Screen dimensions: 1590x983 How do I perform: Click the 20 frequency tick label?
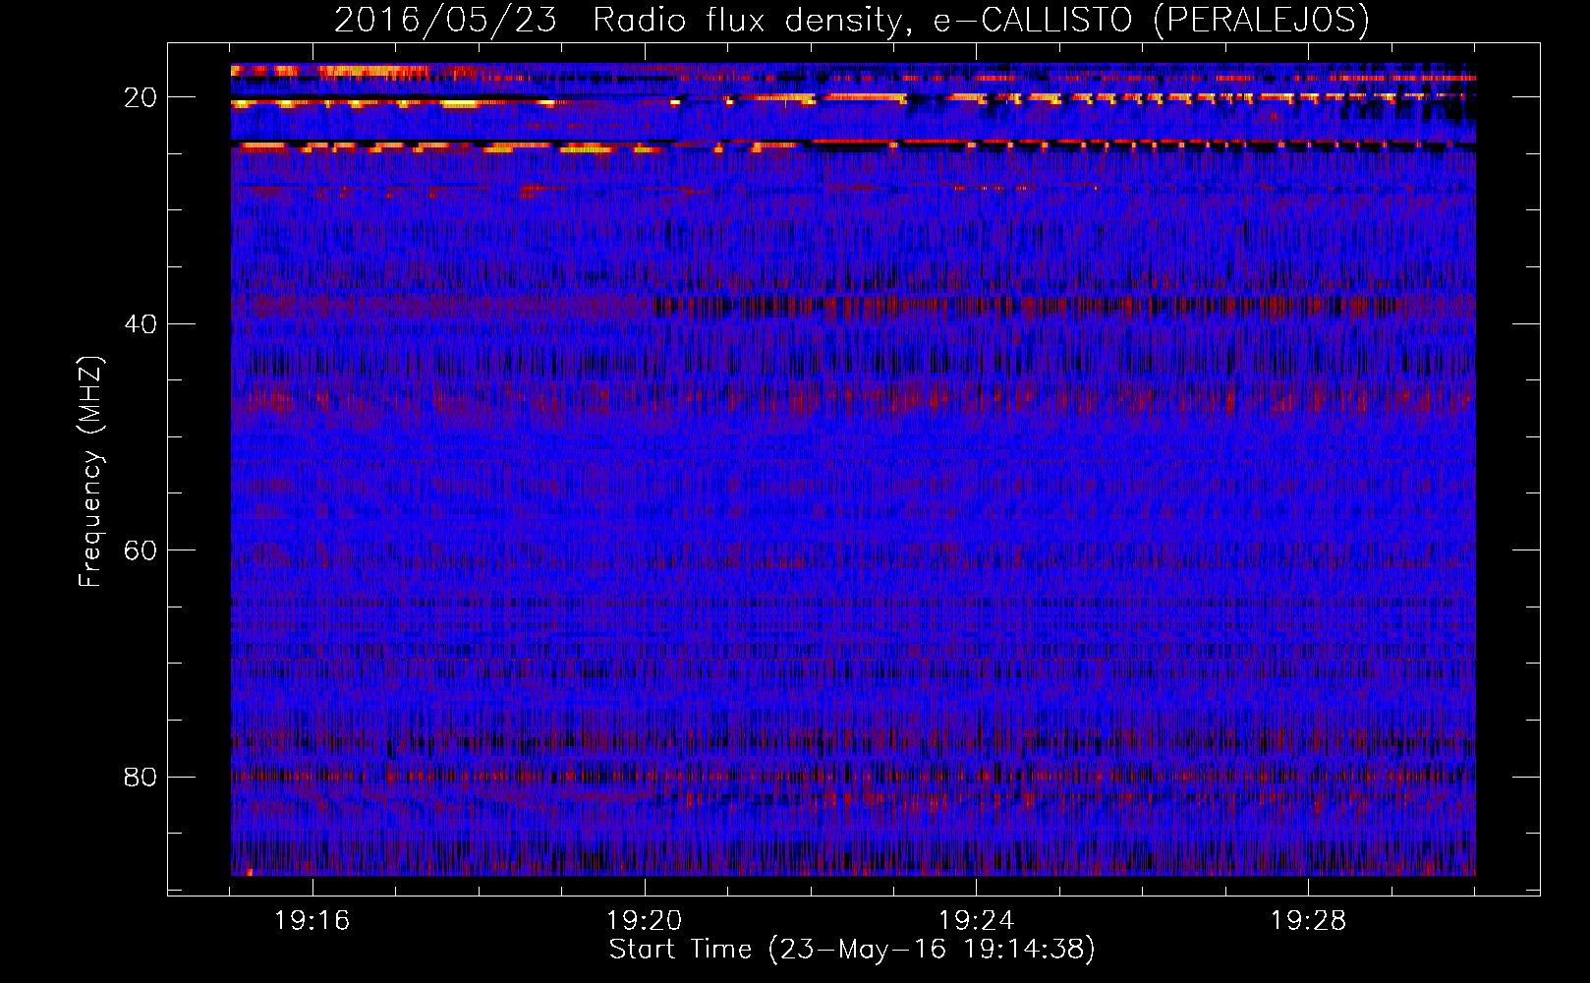(x=141, y=97)
